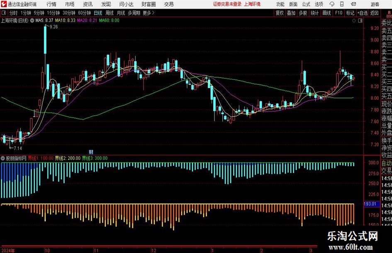Image resolution: width=392 pixels, height=253 pixels.
Task: Open the 发现 menu
Action: tap(106, 4)
